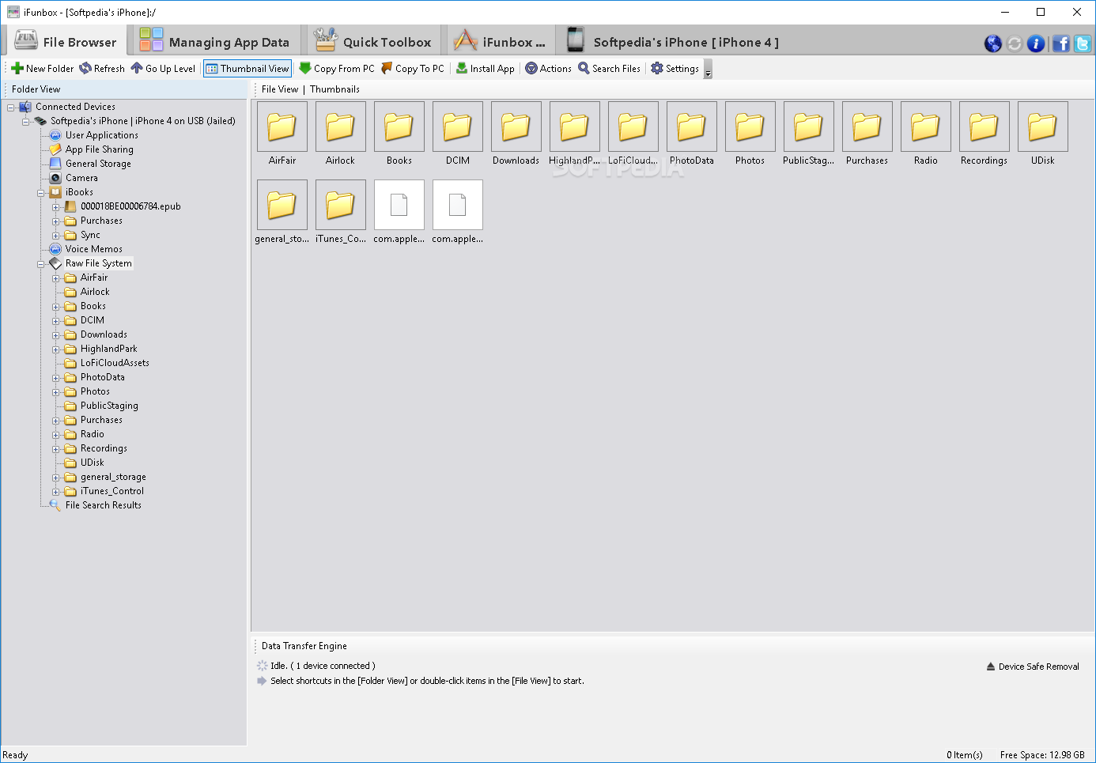
Task: Open the iFunbox ... tab
Action: 500,42
